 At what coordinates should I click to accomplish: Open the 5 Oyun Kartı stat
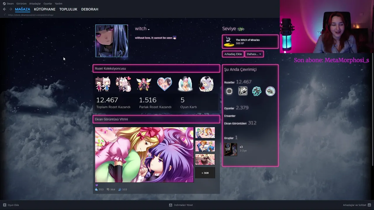(188, 103)
